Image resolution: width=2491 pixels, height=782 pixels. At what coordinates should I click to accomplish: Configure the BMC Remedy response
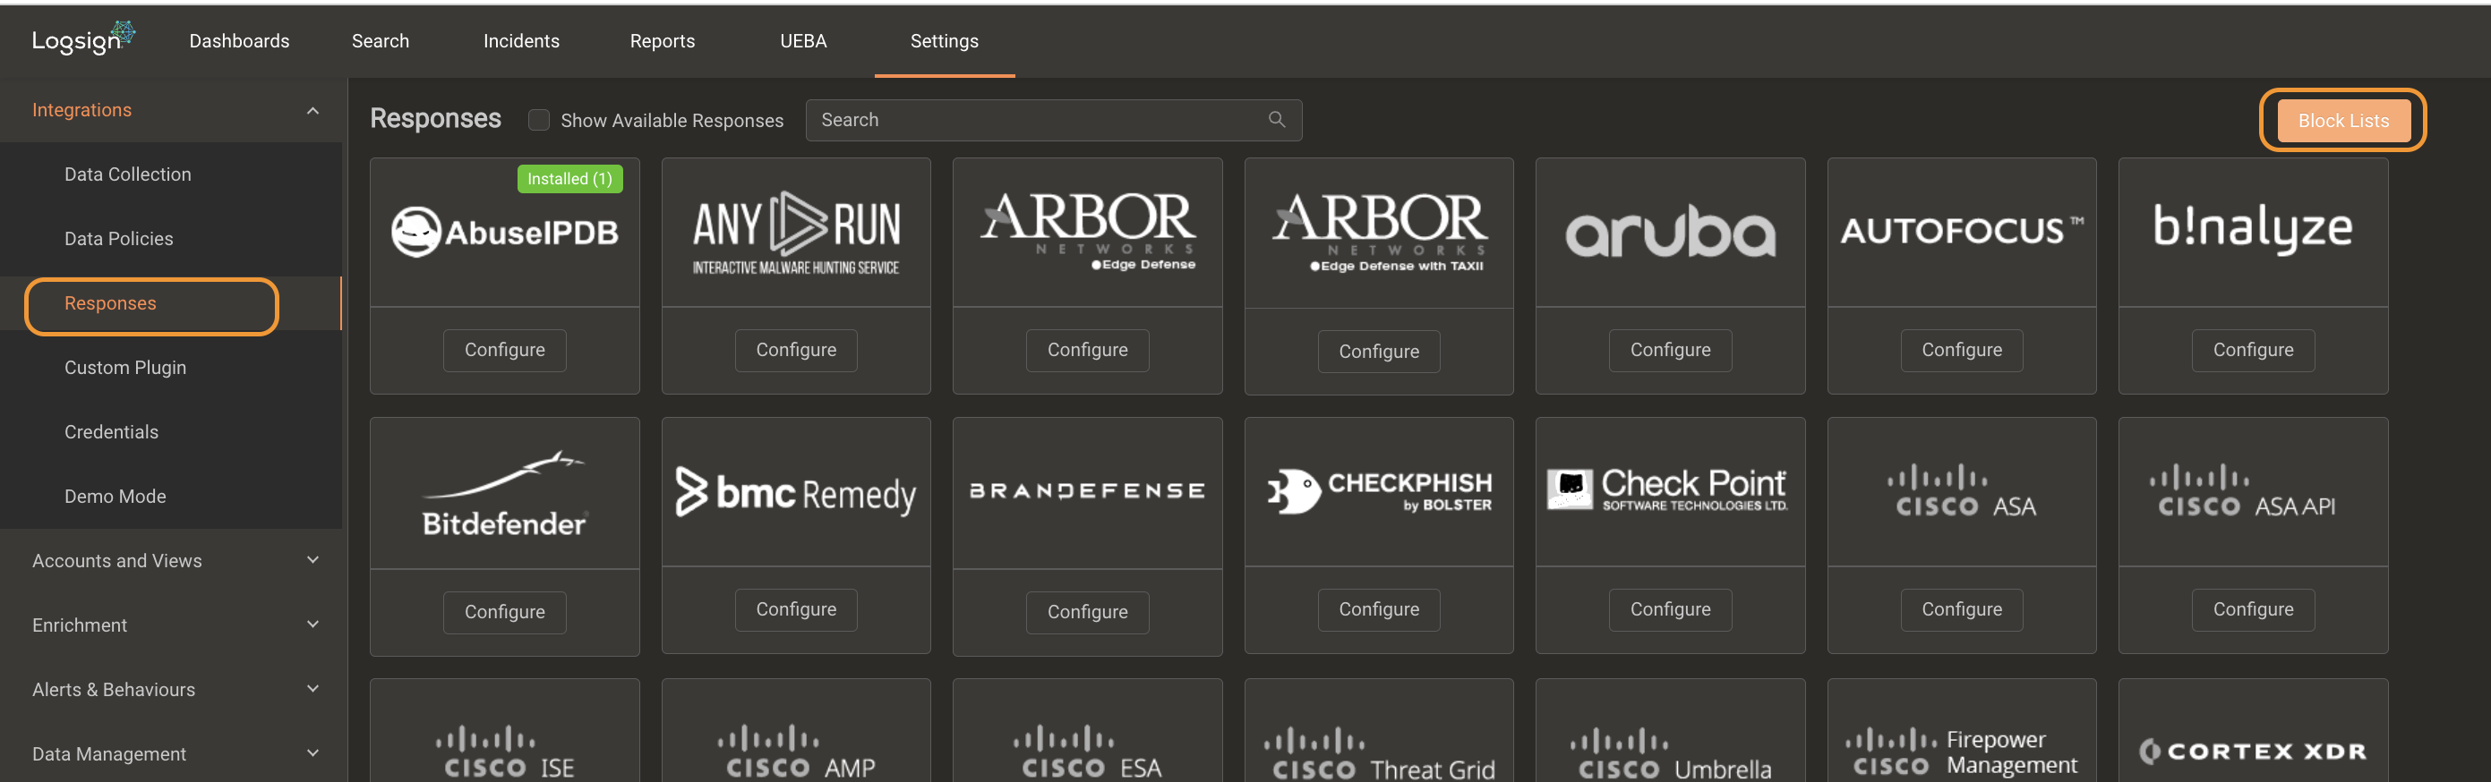[796, 609]
